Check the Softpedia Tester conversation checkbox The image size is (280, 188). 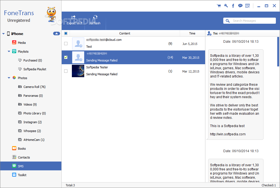[66, 71]
